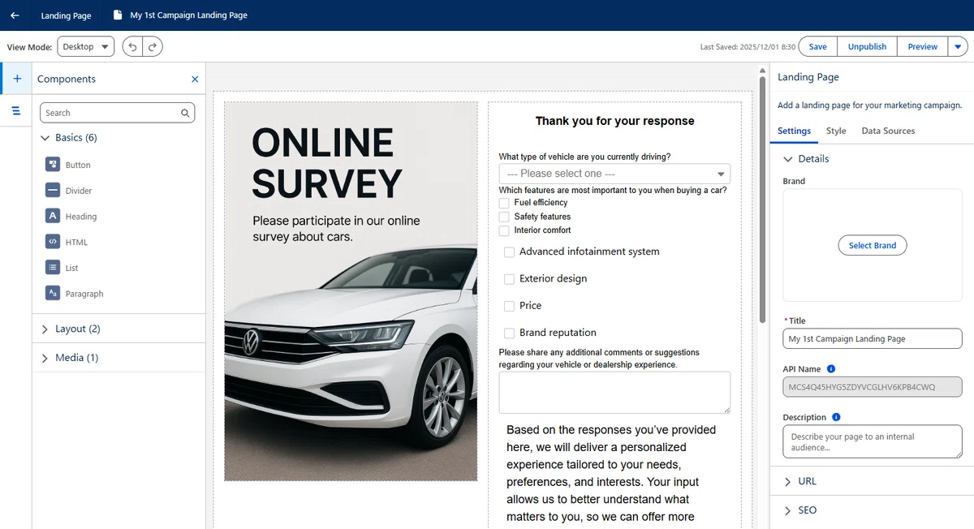Select the Paragraph component icon
This screenshot has width=974, height=529.
[52, 294]
